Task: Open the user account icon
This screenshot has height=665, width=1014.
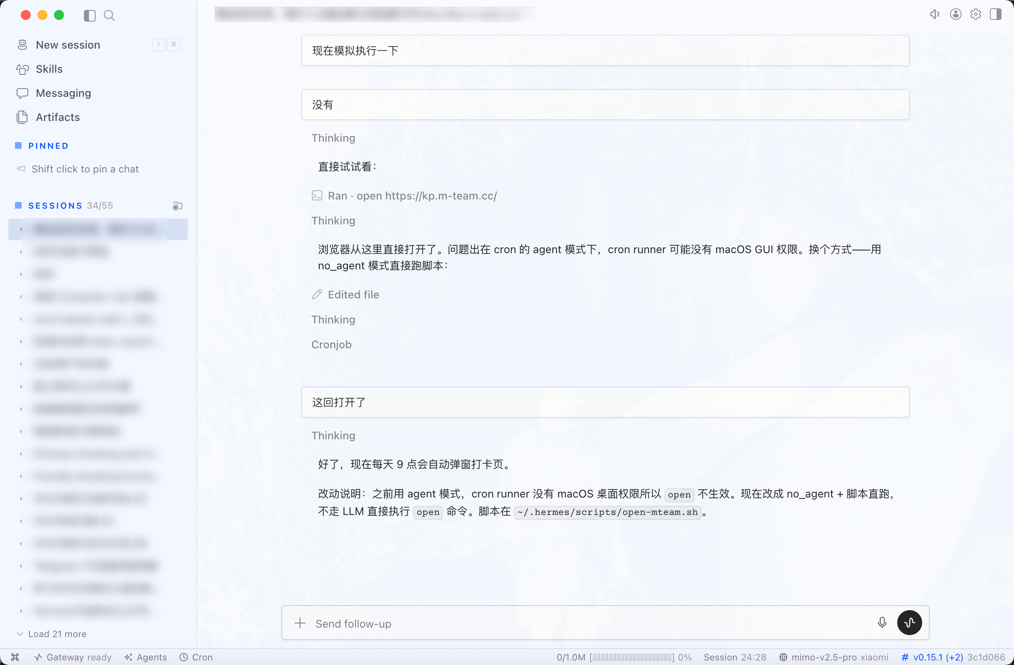Action: click(x=956, y=15)
